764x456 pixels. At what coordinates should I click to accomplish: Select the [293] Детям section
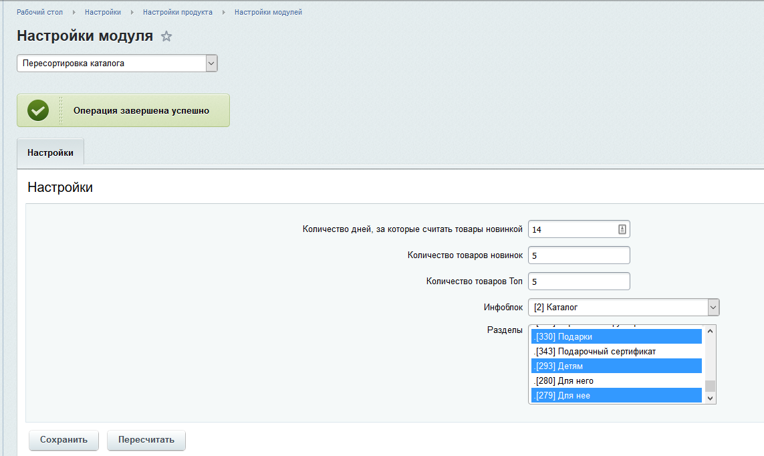(615, 366)
